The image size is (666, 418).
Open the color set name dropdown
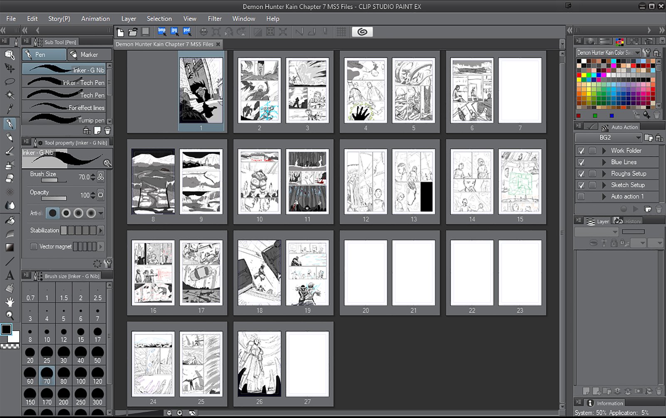(x=637, y=52)
